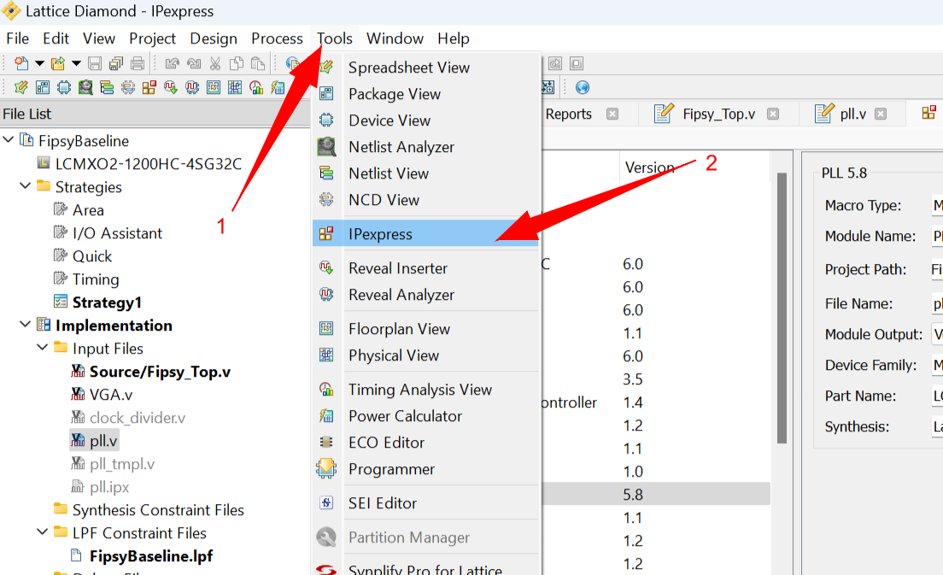Open Package View from second toolbar row

coord(43,88)
